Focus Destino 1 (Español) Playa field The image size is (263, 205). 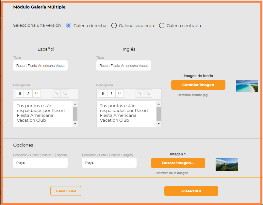point(40,163)
